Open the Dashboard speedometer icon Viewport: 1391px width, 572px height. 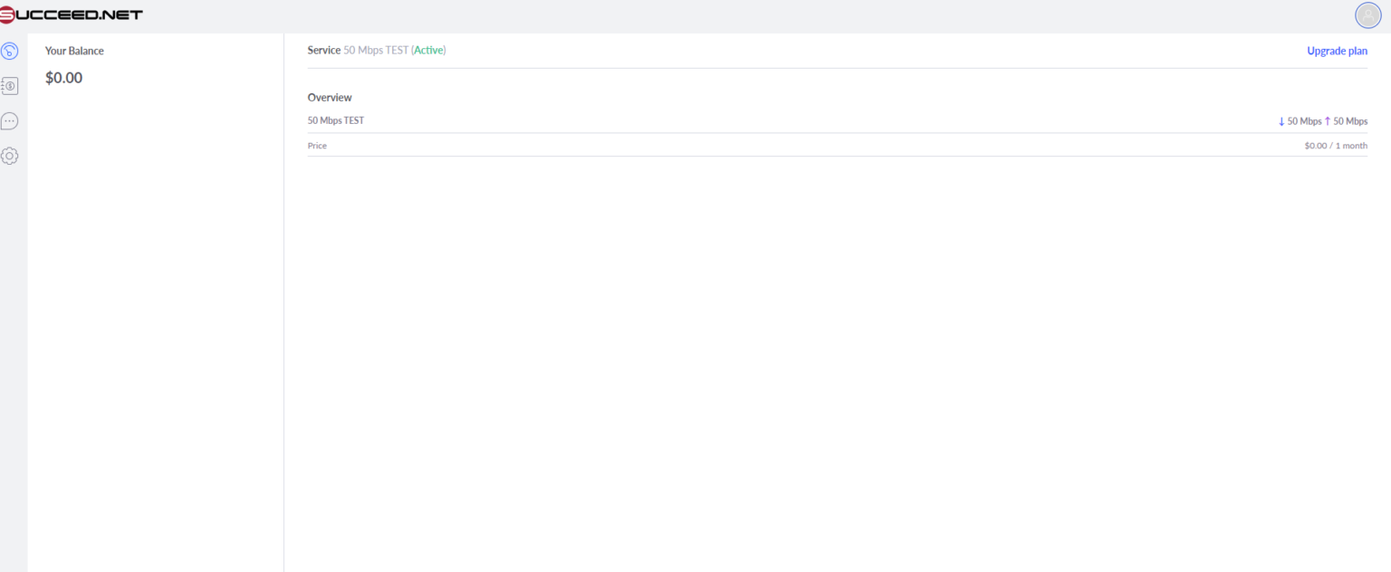click(10, 51)
